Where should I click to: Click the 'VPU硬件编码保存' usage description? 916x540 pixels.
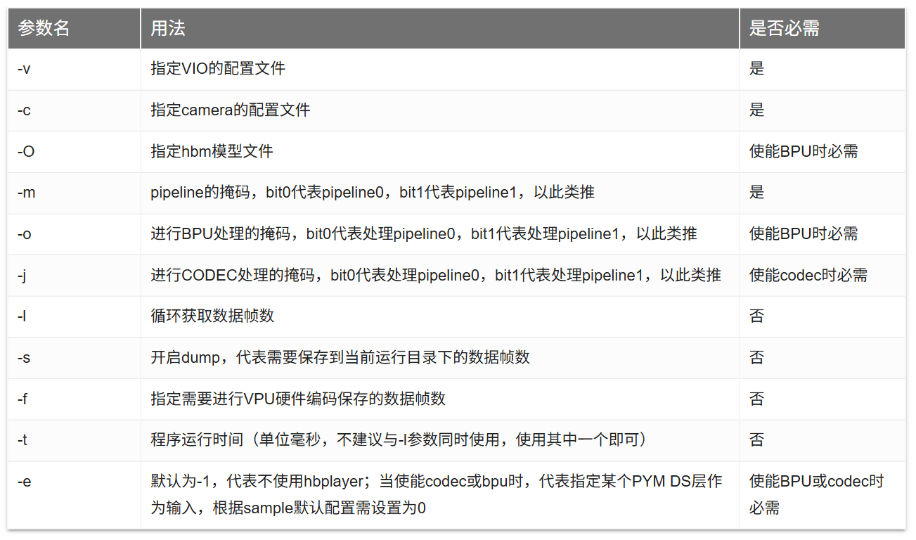(298, 399)
